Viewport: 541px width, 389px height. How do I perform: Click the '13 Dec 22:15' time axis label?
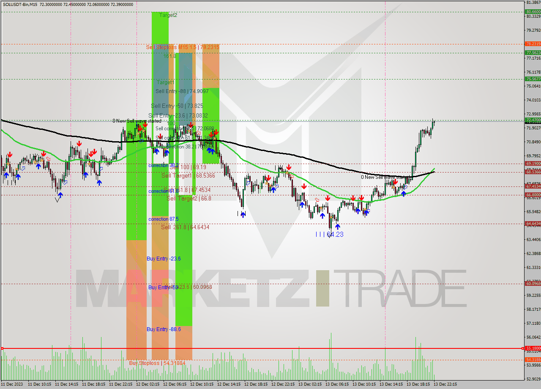tap(445, 384)
